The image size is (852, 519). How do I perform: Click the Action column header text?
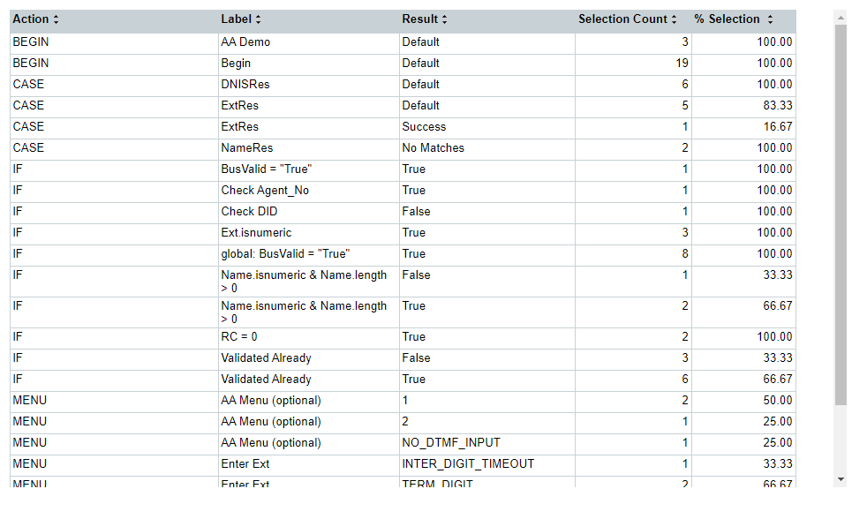(31, 19)
